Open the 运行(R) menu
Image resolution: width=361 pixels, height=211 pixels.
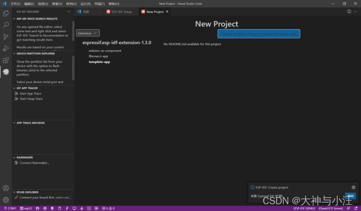(86, 4)
